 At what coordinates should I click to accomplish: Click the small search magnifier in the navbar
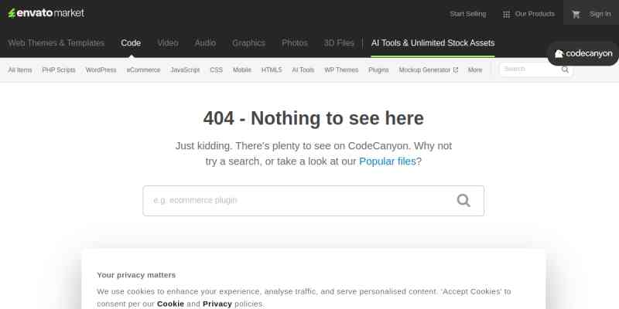[566, 70]
